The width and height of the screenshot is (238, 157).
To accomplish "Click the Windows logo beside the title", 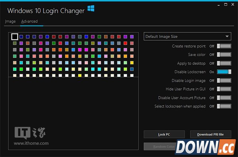I will (x=91, y=8).
